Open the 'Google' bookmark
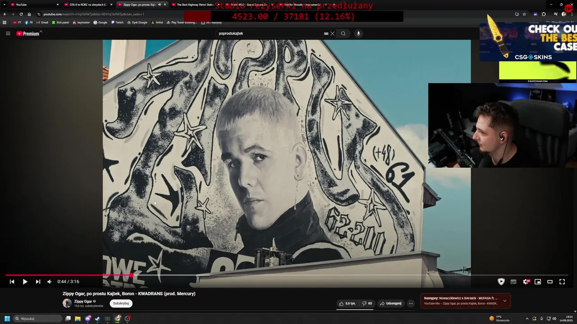 tap(101, 22)
